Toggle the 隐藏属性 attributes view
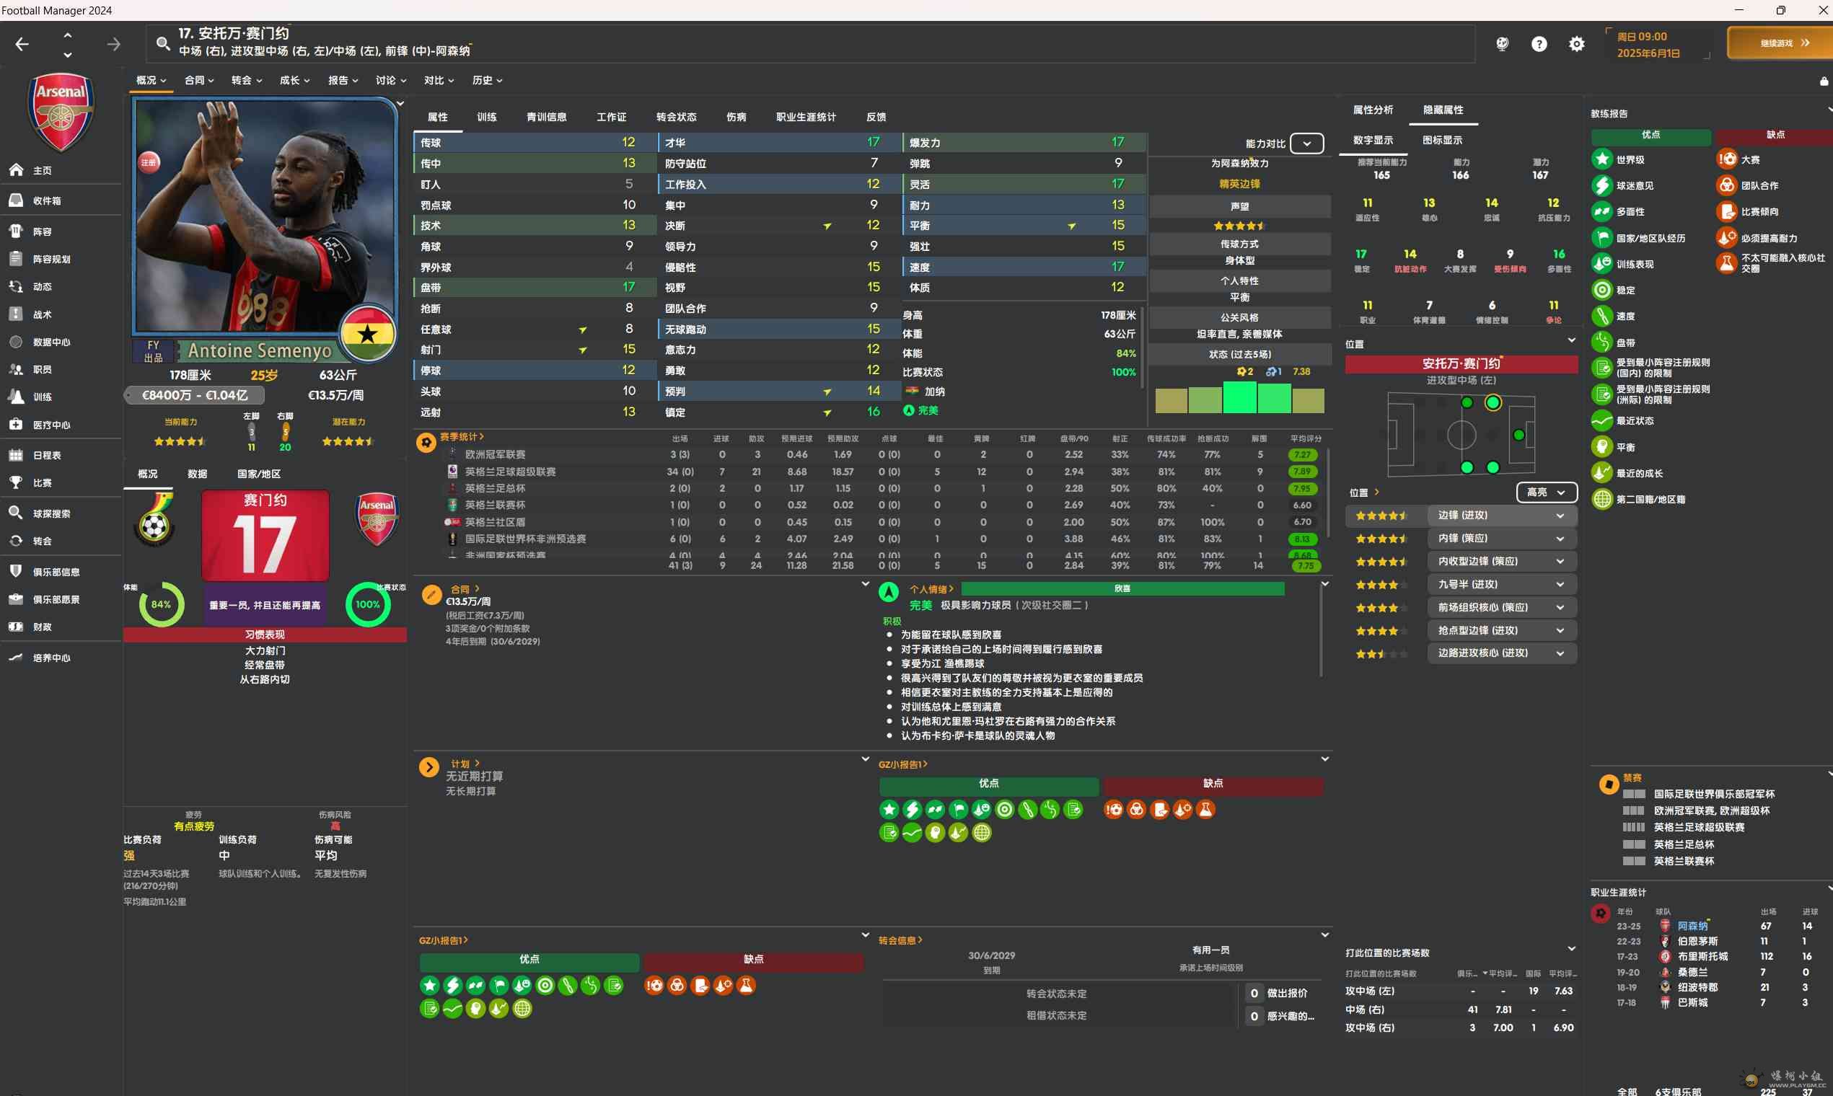 (x=1443, y=110)
